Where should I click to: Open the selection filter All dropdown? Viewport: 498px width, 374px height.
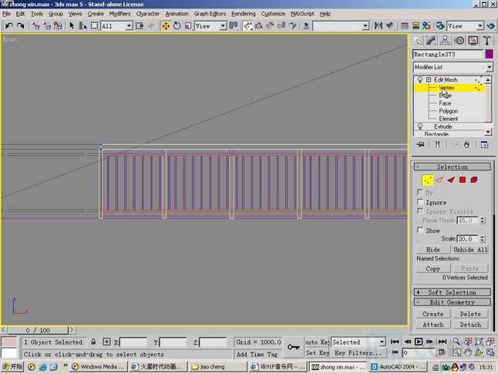[116, 26]
